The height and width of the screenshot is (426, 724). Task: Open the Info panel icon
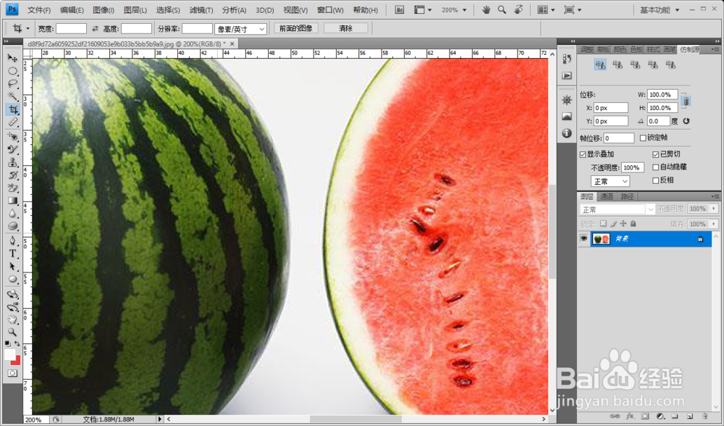click(x=567, y=133)
